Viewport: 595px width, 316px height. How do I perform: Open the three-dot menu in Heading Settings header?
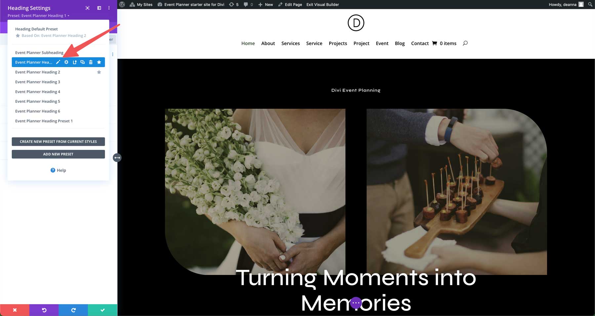click(x=109, y=8)
